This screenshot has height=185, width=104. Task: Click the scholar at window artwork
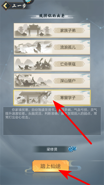(x=33, y=97)
